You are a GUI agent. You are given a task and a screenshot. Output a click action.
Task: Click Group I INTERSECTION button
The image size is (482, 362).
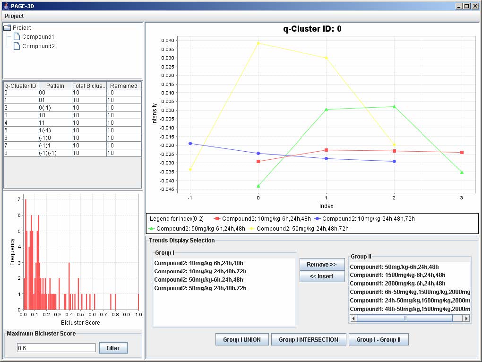coord(308,340)
